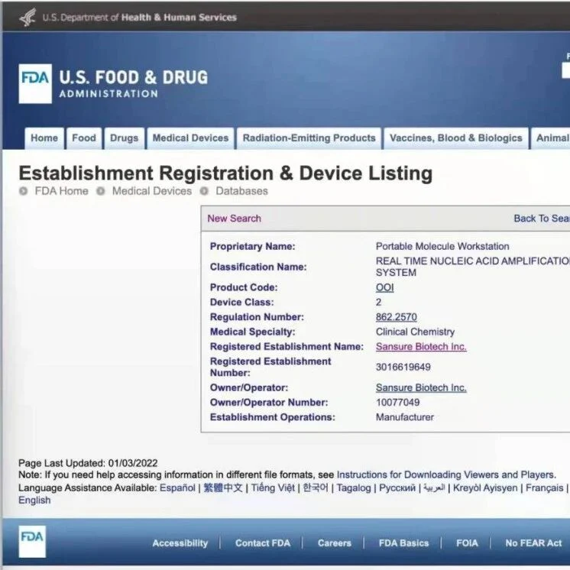This screenshot has height=570, width=570.
Task: Click Establishment Registration & Device Listing heading
Action: click(225, 173)
